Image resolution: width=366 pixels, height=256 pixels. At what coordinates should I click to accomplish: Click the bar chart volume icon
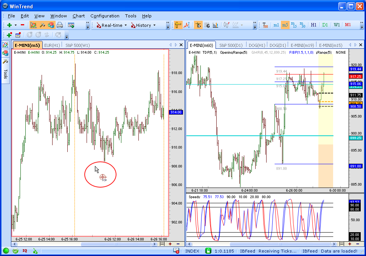[x=216, y=25]
